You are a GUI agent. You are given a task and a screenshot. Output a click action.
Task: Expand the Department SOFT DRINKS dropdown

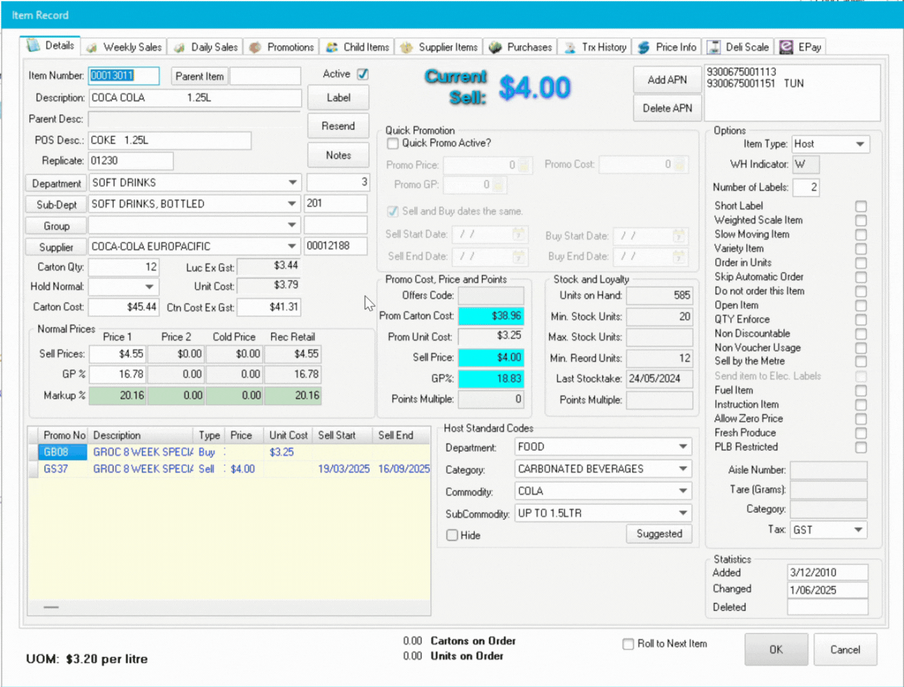(292, 182)
